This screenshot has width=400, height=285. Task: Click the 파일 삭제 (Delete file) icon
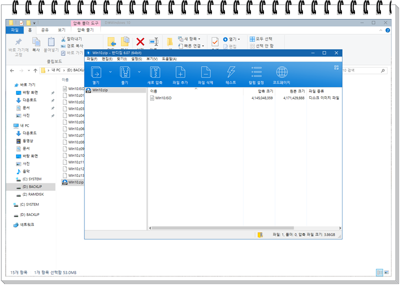pos(205,72)
